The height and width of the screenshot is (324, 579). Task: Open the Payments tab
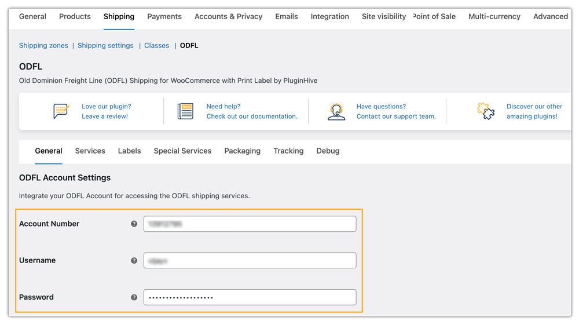[164, 17]
